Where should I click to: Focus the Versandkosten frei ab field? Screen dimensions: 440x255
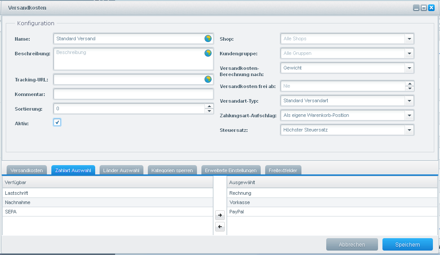tap(343, 86)
